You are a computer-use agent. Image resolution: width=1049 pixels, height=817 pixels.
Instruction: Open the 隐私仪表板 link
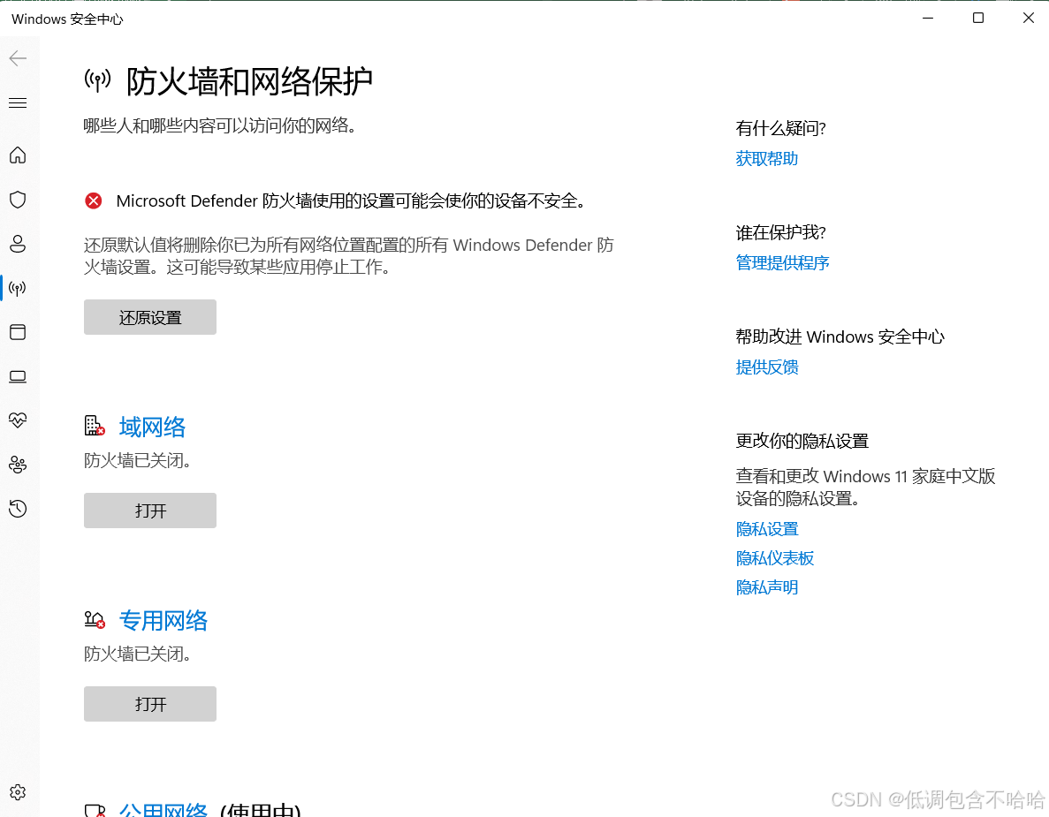(x=775, y=558)
